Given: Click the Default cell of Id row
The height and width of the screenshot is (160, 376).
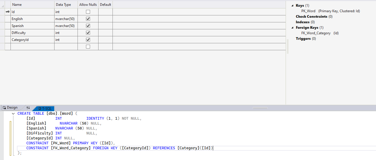Looking at the screenshot, I should (x=106, y=12).
